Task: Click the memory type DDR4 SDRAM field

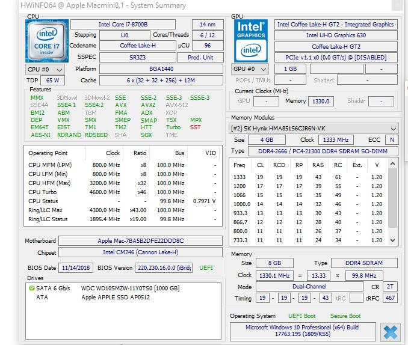Action: click(364, 263)
